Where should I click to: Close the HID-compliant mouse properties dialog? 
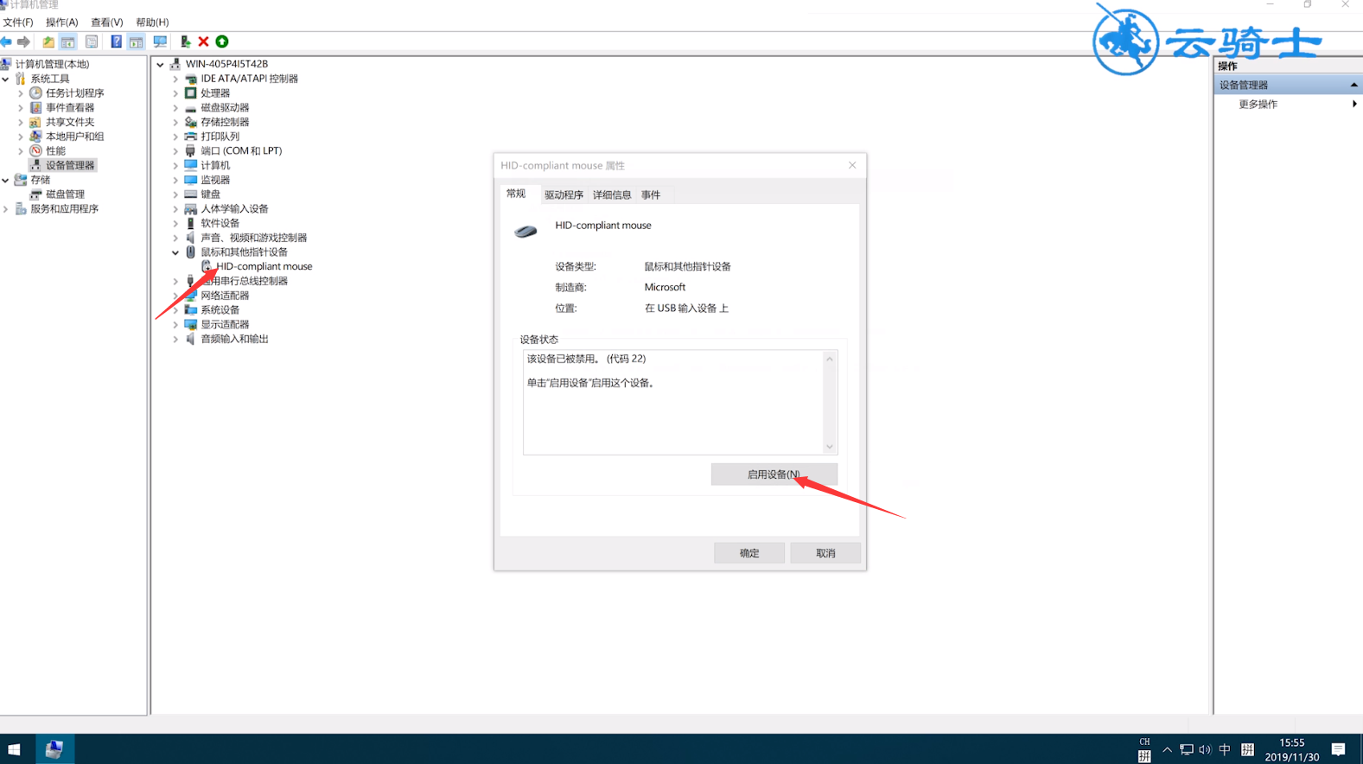pyautogui.click(x=852, y=165)
